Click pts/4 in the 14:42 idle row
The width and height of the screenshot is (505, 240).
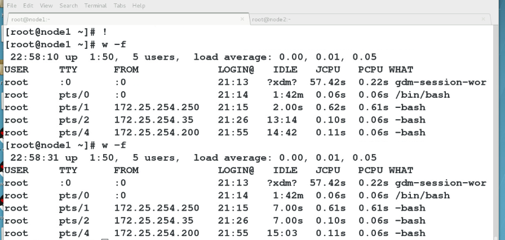pyautogui.click(x=74, y=133)
